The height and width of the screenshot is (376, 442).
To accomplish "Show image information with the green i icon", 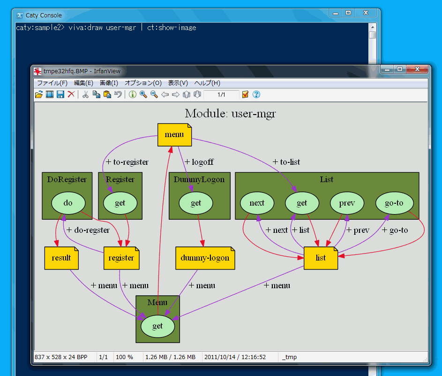I will 133,95.
